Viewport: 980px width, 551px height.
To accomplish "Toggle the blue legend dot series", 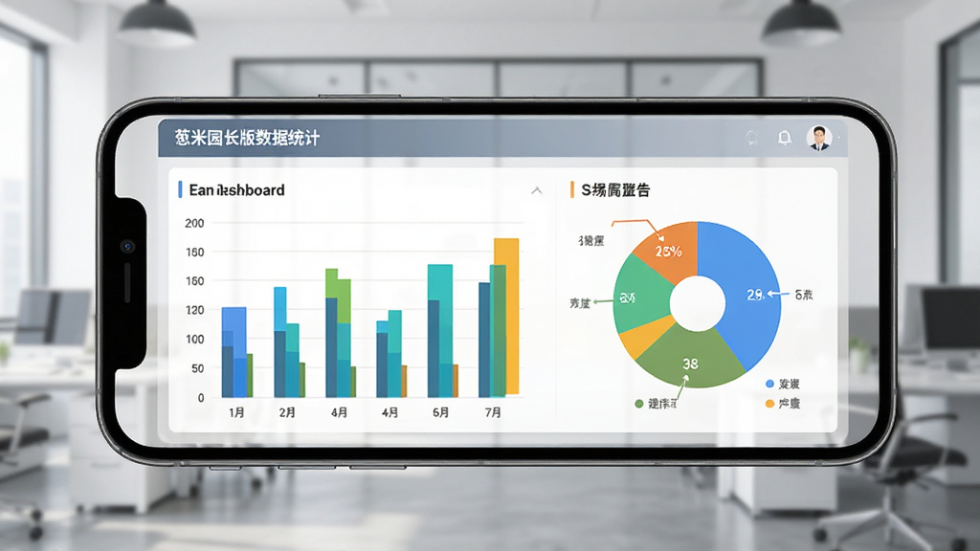I will click(770, 384).
